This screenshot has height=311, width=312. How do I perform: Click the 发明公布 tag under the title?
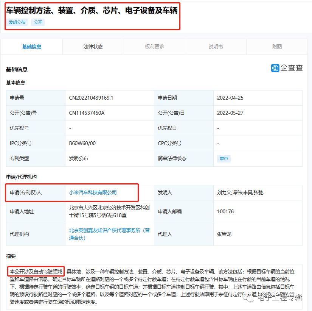[x=17, y=22]
